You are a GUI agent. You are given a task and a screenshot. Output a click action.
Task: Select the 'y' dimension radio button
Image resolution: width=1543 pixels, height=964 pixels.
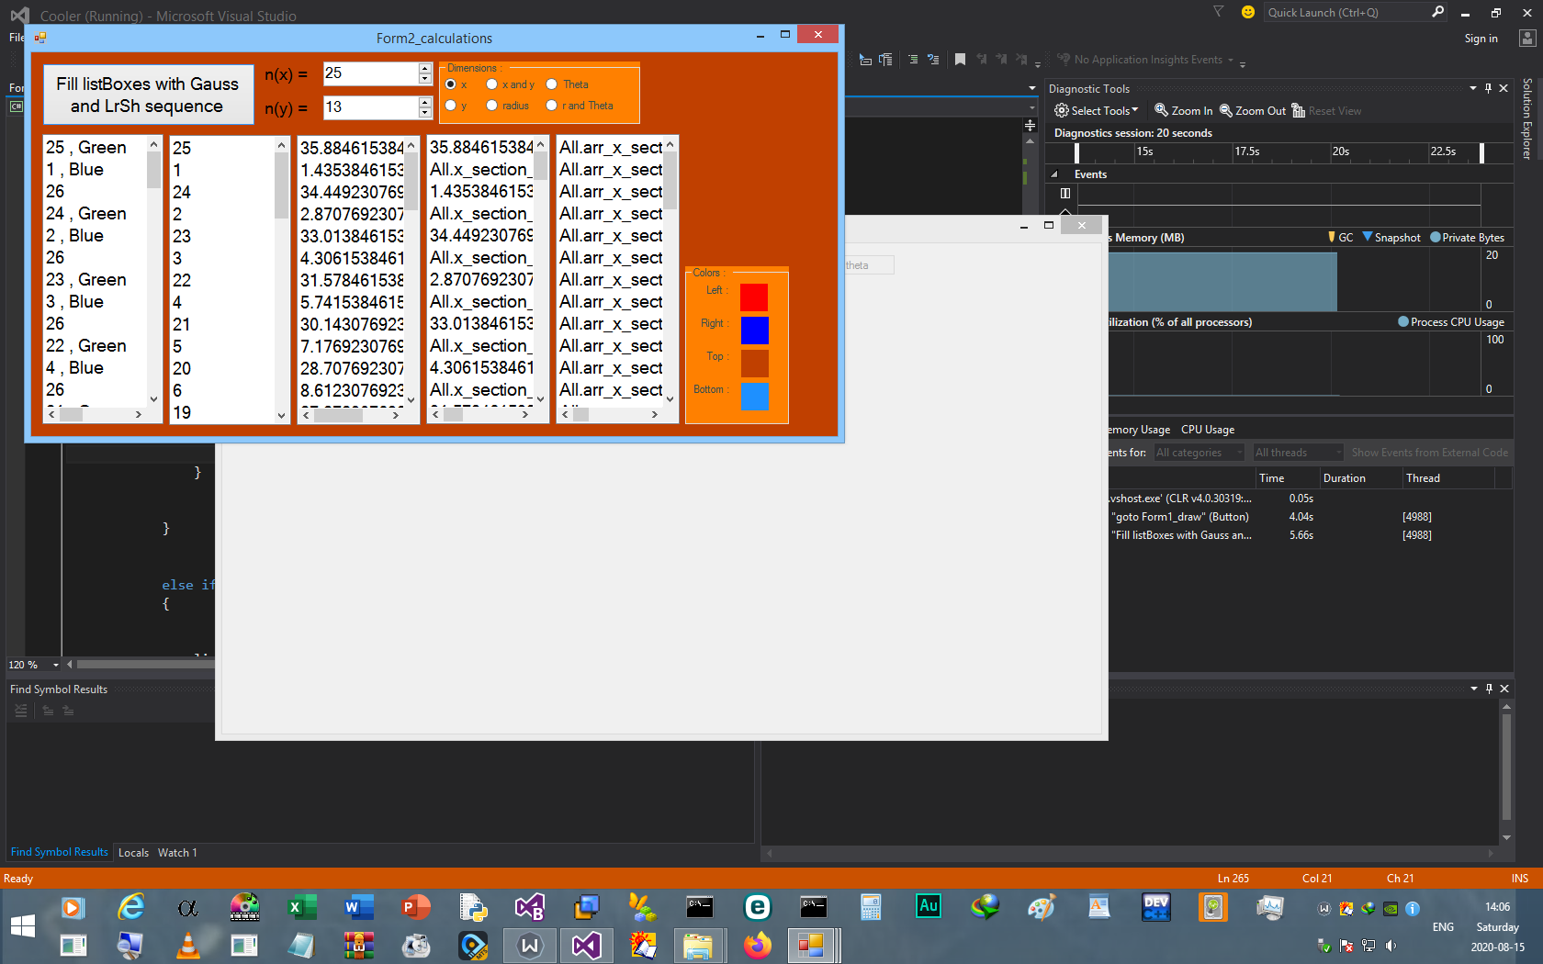451,106
